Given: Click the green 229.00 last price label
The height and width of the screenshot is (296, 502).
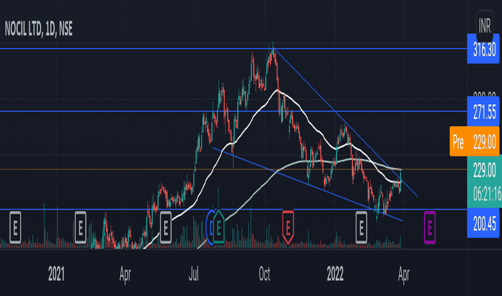Looking at the screenshot, I should (x=484, y=170).
